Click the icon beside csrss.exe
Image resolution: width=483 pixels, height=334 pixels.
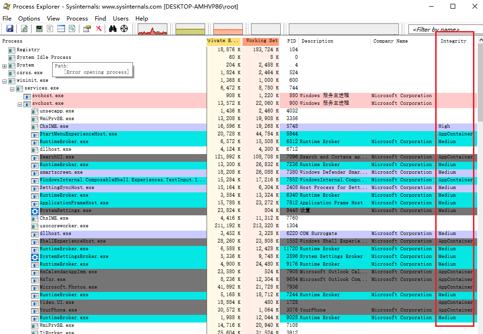[11, 73]
